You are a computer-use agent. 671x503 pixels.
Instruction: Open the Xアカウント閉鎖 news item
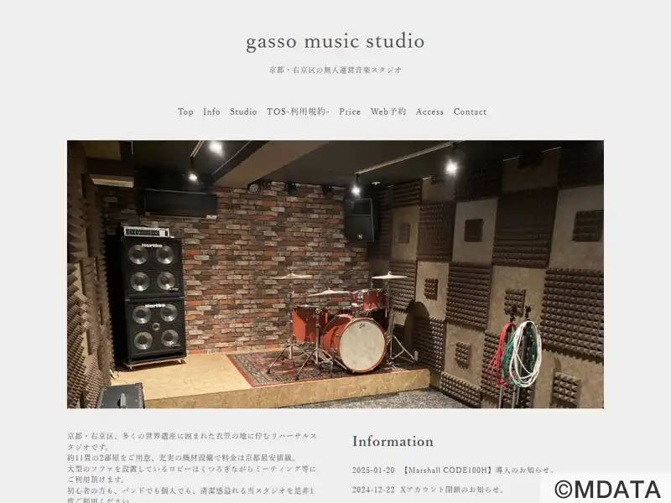(453, 490)
